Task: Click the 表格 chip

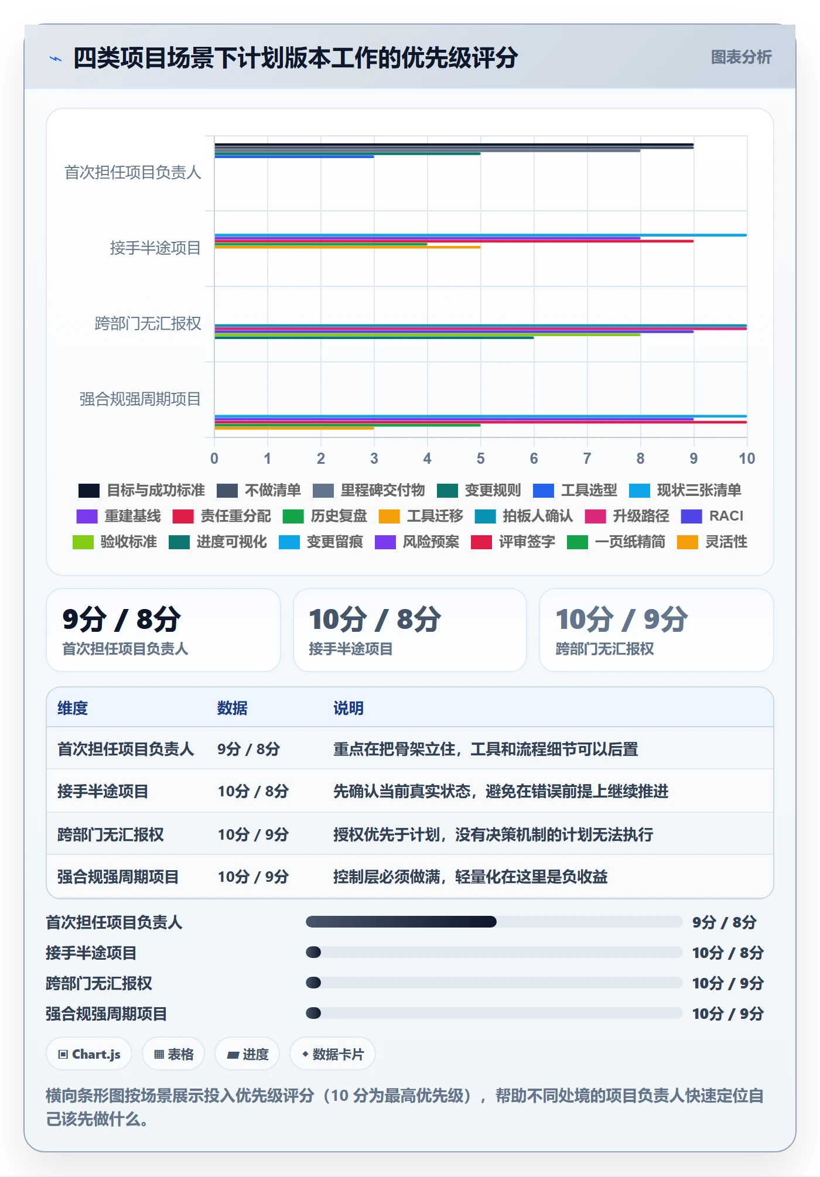Action: 173,1055
